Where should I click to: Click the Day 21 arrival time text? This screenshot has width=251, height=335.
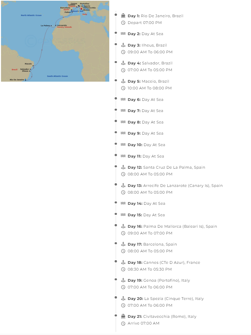[x=143, y=323]
